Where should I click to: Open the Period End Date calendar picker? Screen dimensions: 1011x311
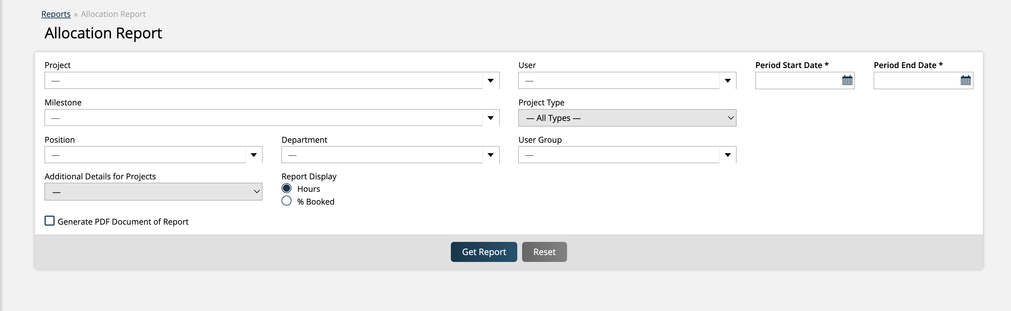[965, 81]
